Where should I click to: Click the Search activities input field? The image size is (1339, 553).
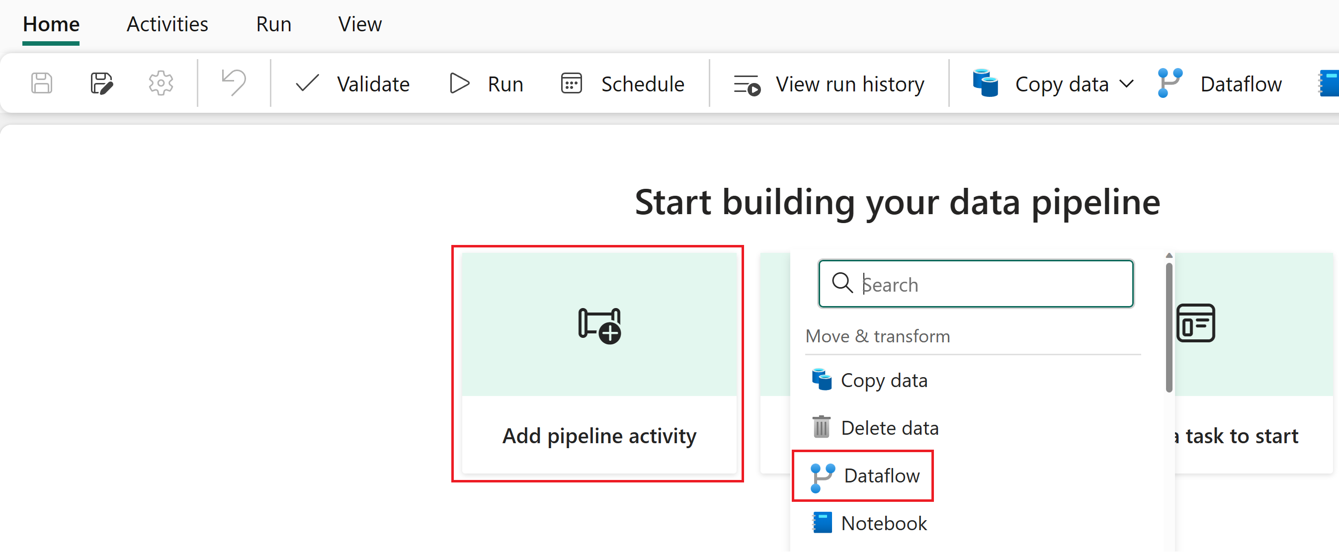coord(974,283)
